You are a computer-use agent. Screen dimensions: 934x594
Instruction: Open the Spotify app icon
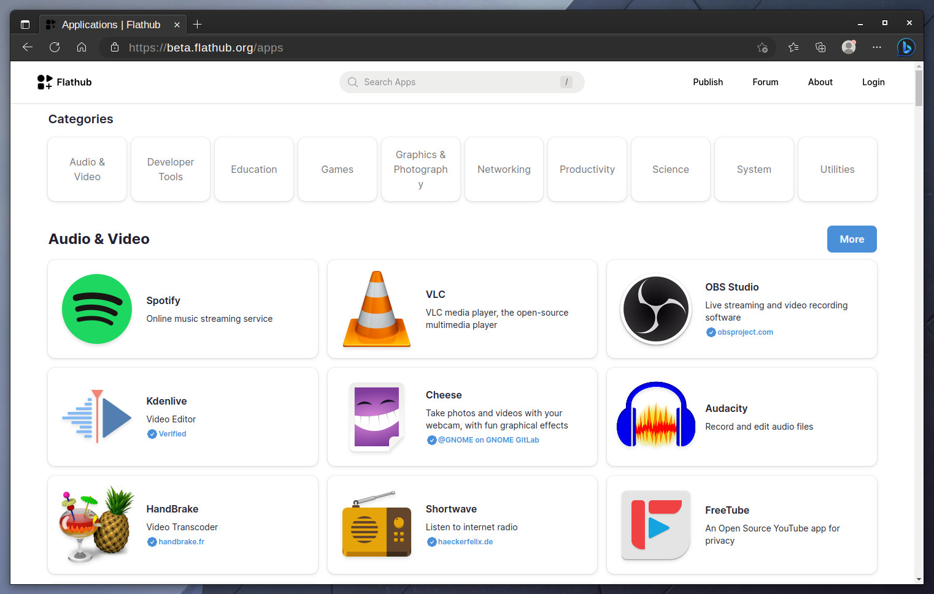[97, 309]
